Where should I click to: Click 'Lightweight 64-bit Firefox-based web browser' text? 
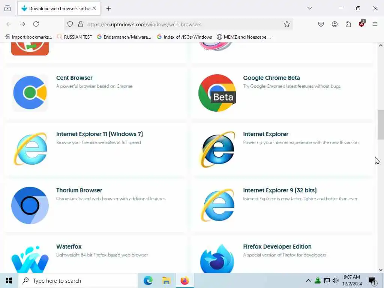(x=102, y=255)
